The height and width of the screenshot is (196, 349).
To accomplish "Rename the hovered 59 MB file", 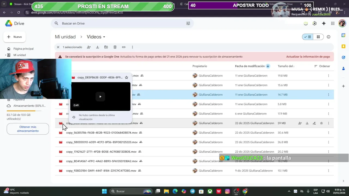I will coord(314,123).
